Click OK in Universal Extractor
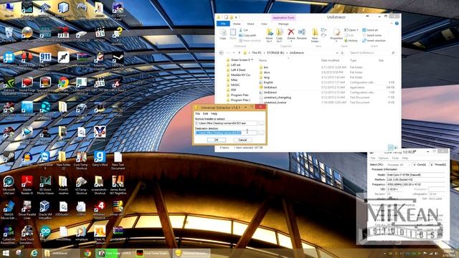 (x=217, y=140)
